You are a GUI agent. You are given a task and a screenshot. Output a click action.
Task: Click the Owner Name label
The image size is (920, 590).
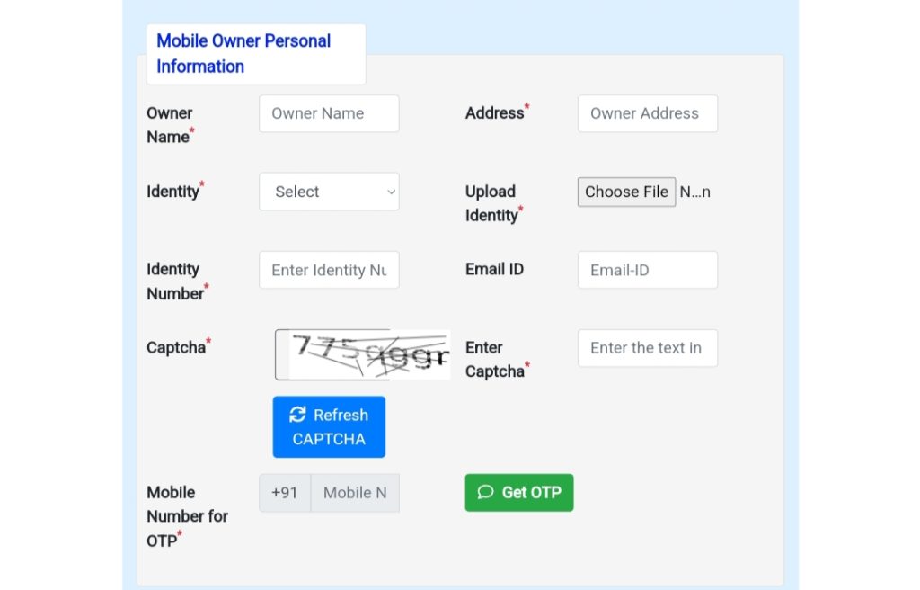[170, 125]
